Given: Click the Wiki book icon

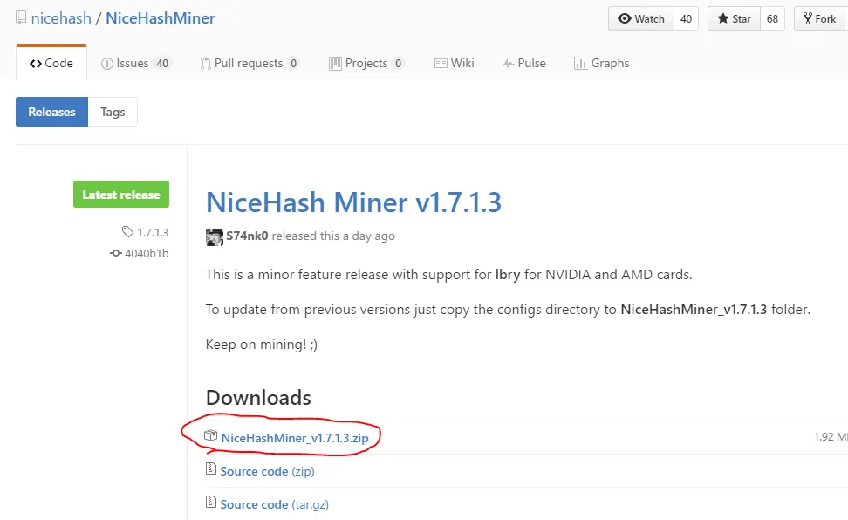Looking at the screenshot, I should click(441, 64).
